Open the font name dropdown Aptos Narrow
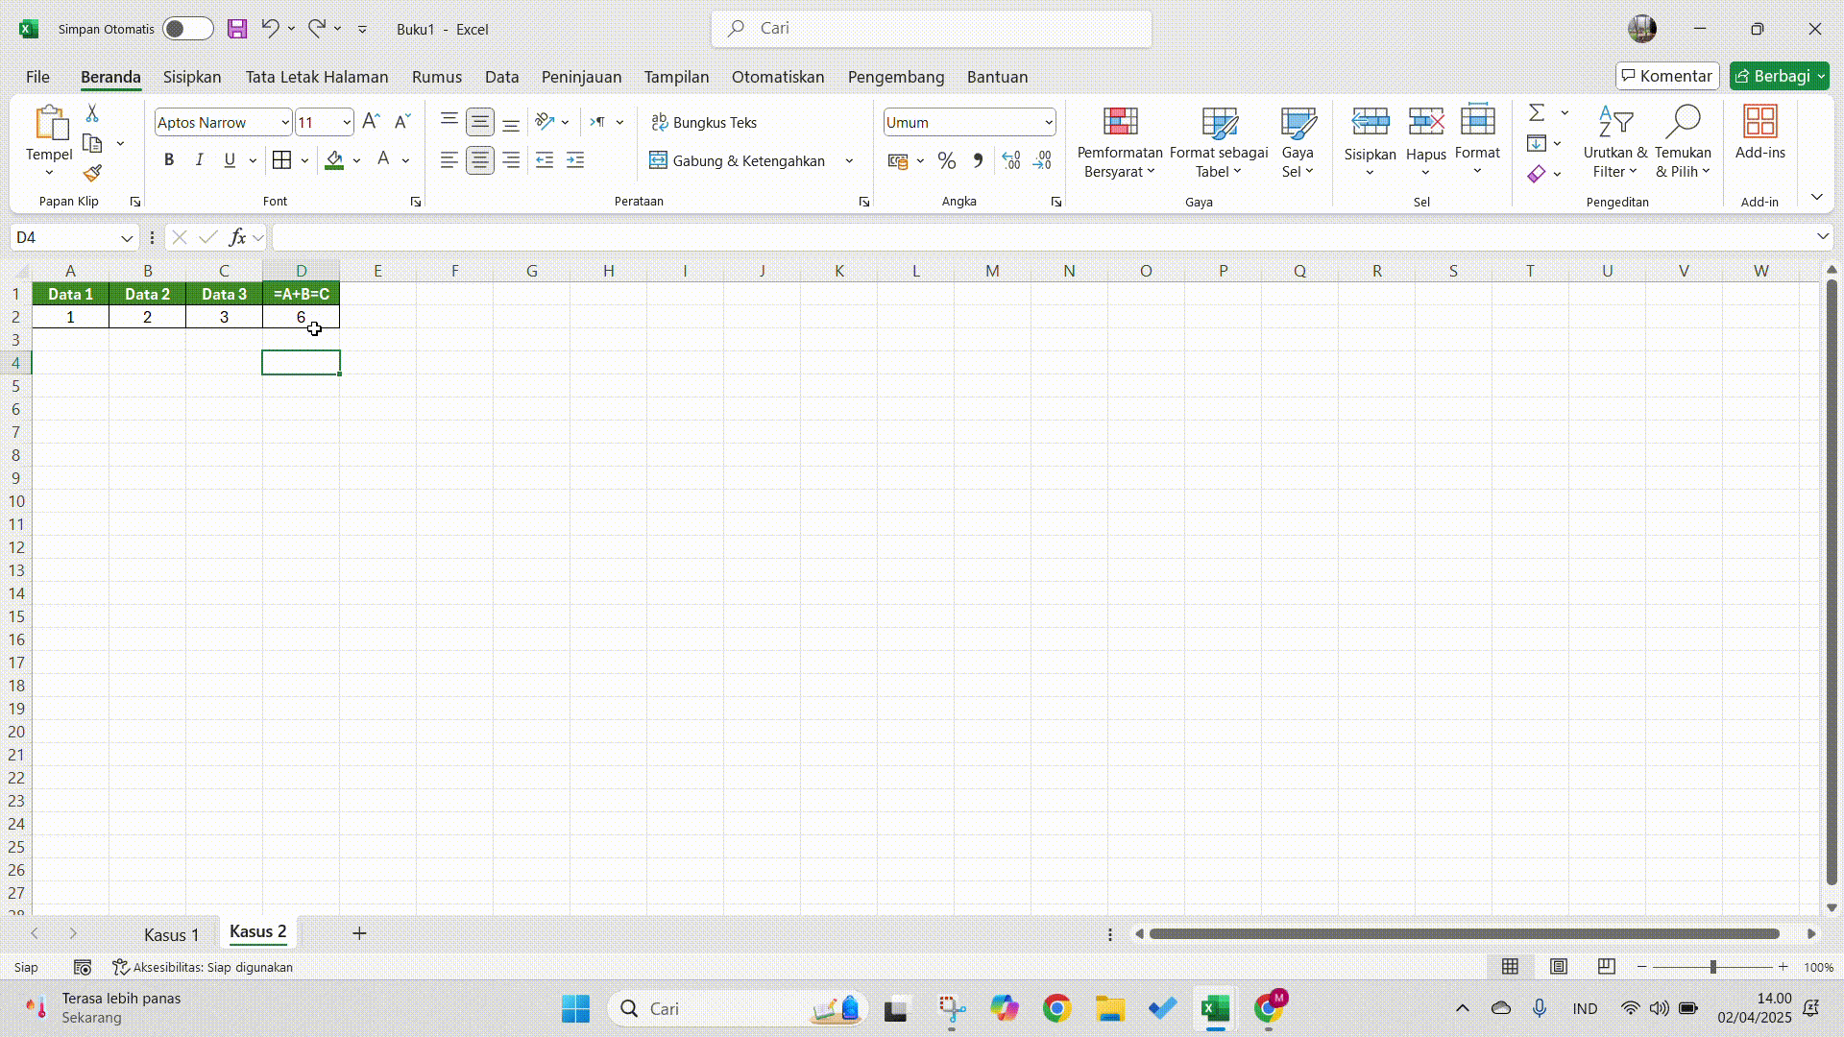The height and width of the screenshot is (1037, 1844). pyautogui.click(x=285, y=123)
